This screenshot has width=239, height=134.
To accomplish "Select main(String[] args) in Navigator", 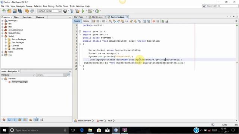I will coord(19,82).
